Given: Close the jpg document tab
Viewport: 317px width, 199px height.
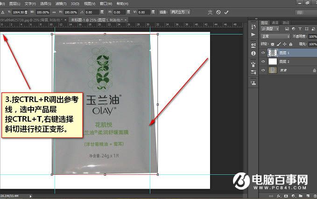Looking at the screenshot, I should [x=65, y=20].
